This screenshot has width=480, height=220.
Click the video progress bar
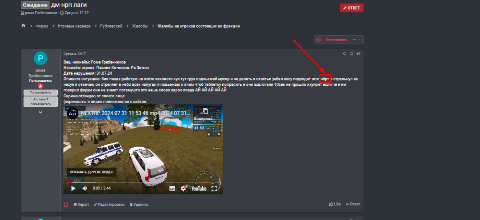click(x=142, y=182)
